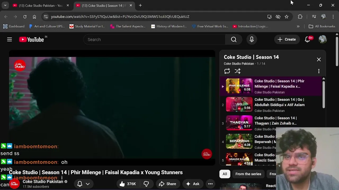Open the Create menu
The width and height of the screenshot is (339, 190).
click(x=287, y=40)
